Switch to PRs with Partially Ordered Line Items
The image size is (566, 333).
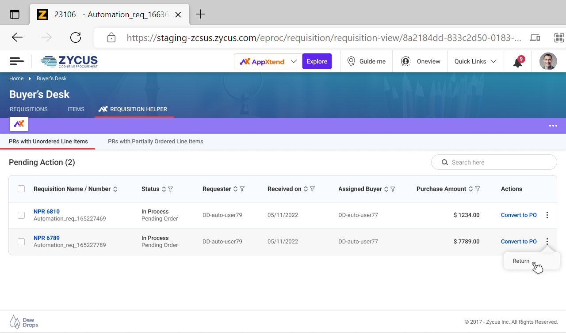pyautogui.click(x=155, y=142)
